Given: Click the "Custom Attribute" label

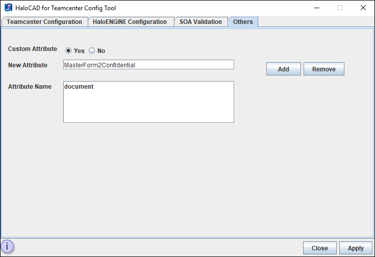Looking at the screenshot, I should (33, 49).
